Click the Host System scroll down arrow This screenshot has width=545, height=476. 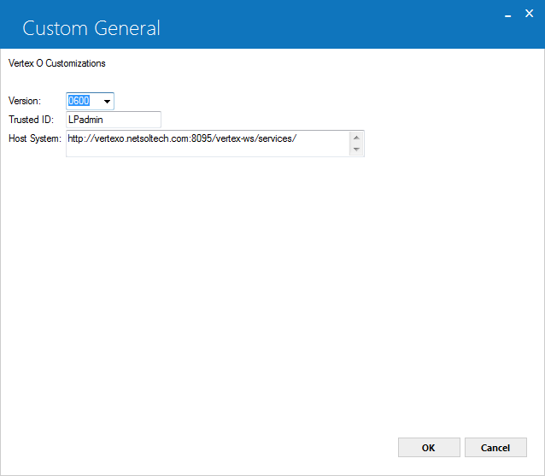click(x=356, y=150)
